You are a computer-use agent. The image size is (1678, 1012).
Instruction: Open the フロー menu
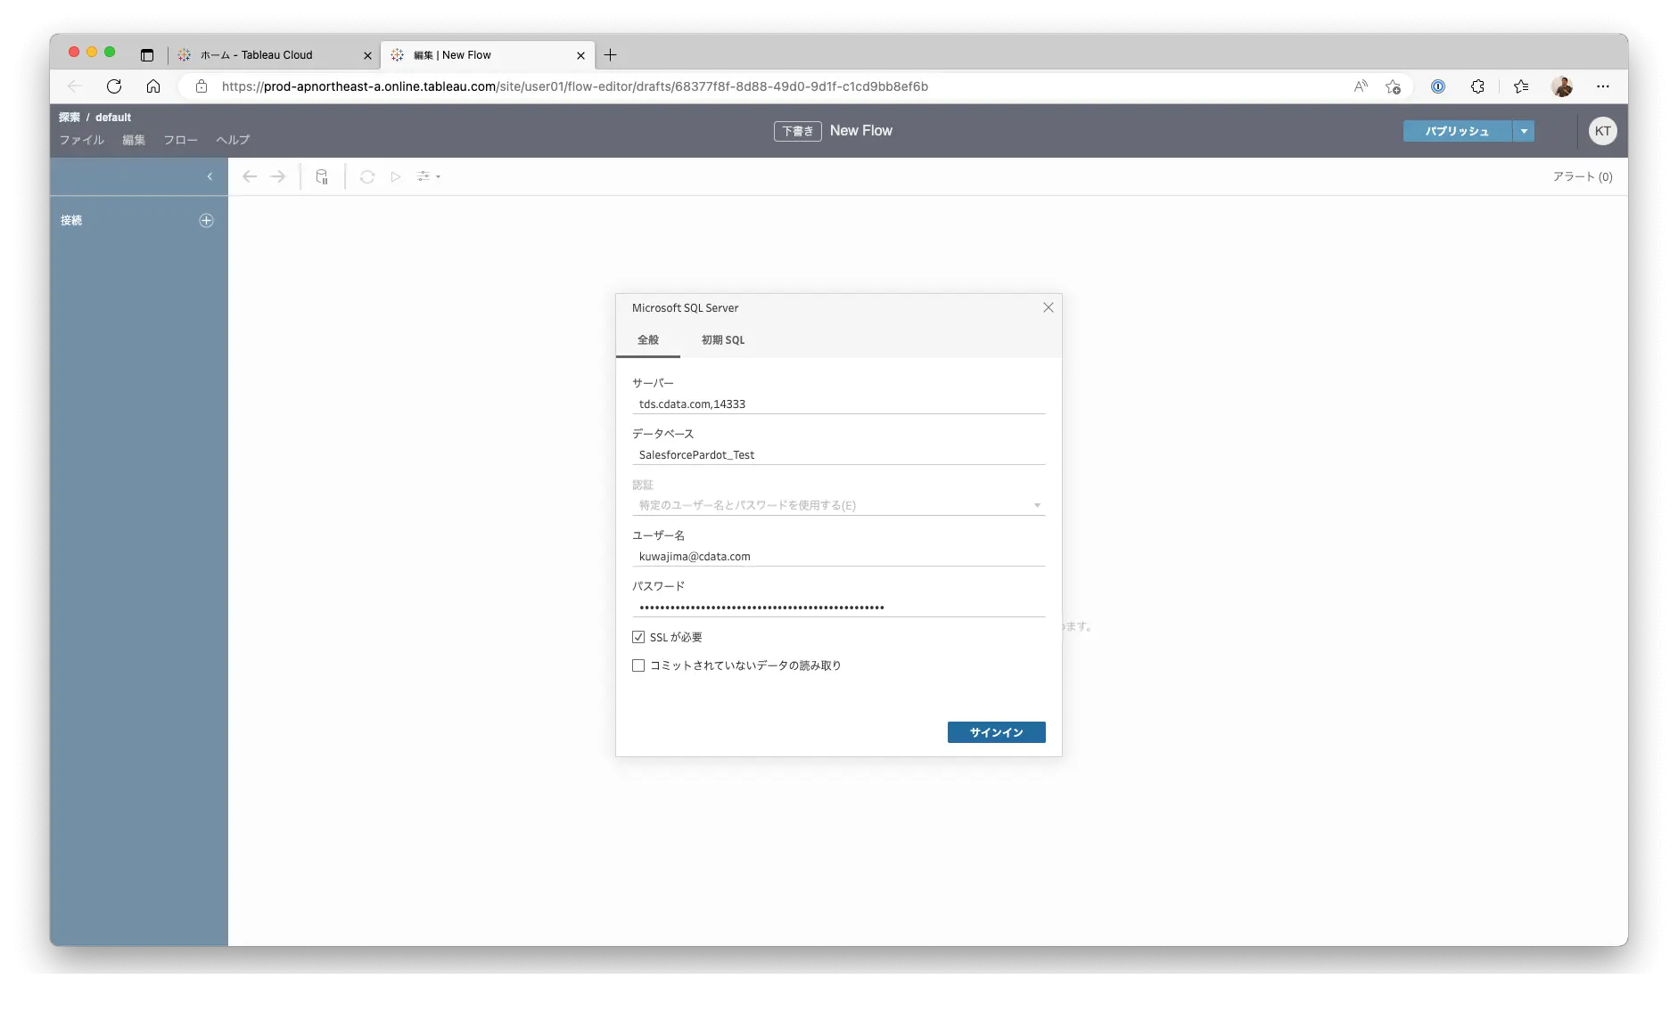pos(180,140)
